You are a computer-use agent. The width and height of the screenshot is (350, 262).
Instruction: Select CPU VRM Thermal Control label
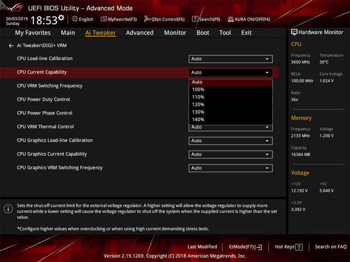[45, 127]
